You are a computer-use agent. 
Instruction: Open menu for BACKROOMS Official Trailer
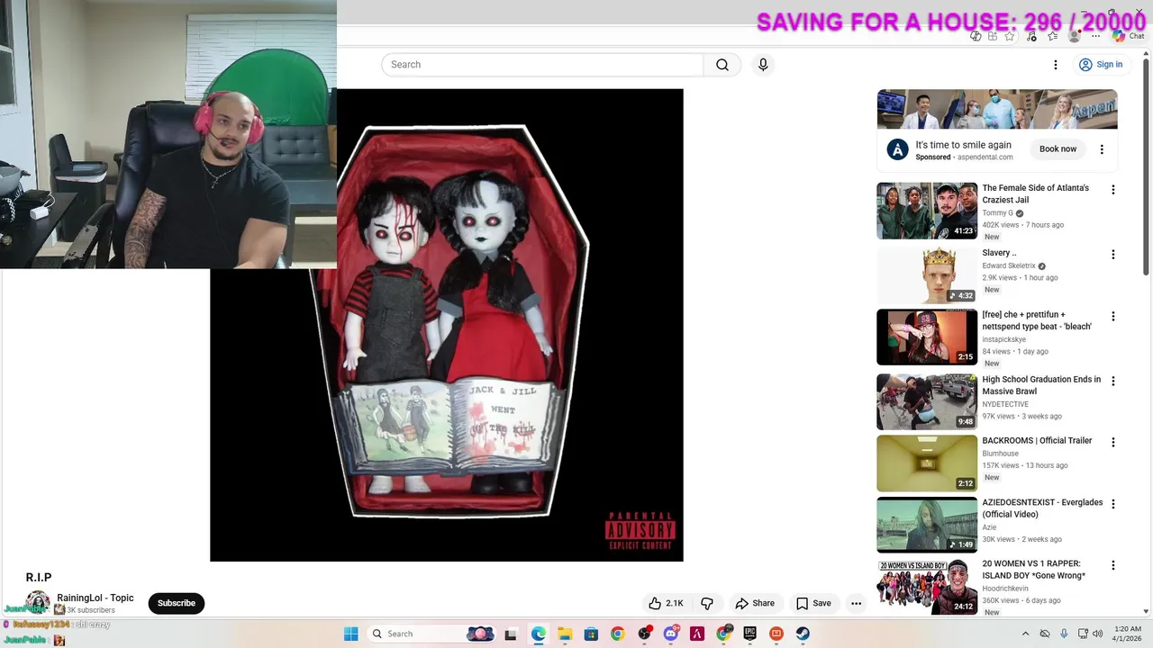click(1113, 443)
